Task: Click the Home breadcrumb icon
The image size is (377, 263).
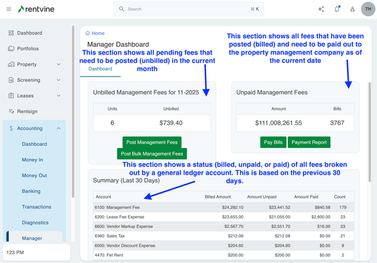Action: 88,33
